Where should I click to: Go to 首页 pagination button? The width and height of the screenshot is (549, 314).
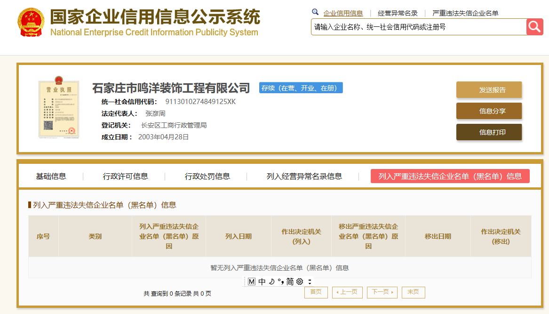point(316,292)
